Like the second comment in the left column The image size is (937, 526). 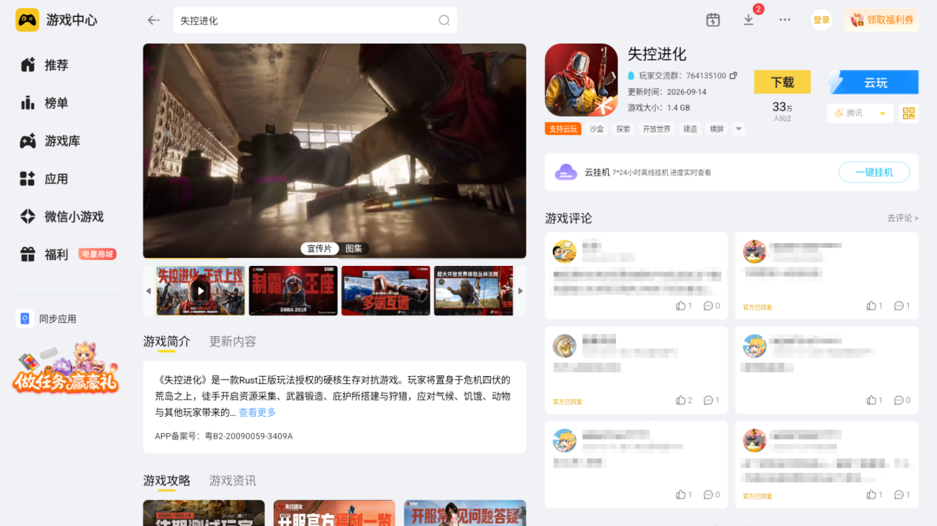pos(684,400)
